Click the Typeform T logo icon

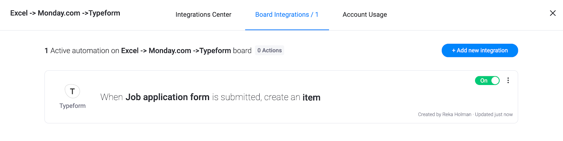72,91
